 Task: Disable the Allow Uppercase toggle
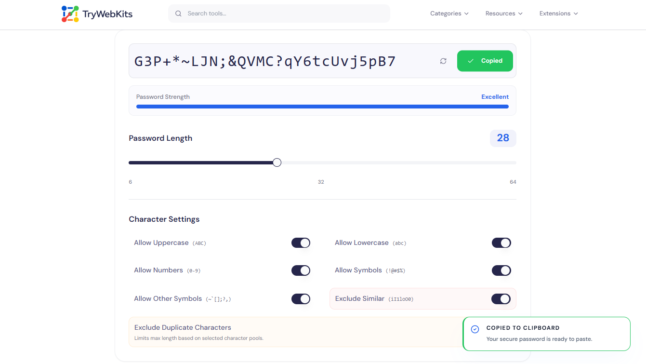tap(301, 243)
